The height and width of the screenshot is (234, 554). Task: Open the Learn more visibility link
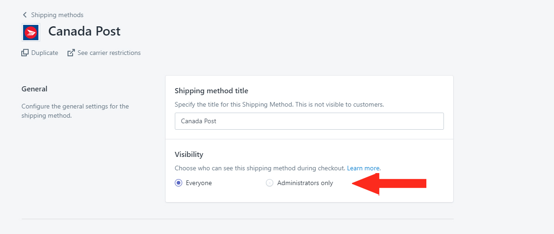tap(364, 168)
